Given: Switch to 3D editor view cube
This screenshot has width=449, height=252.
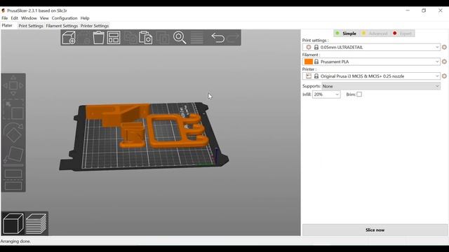Looking at the screenshot, I should pos(13,223).
